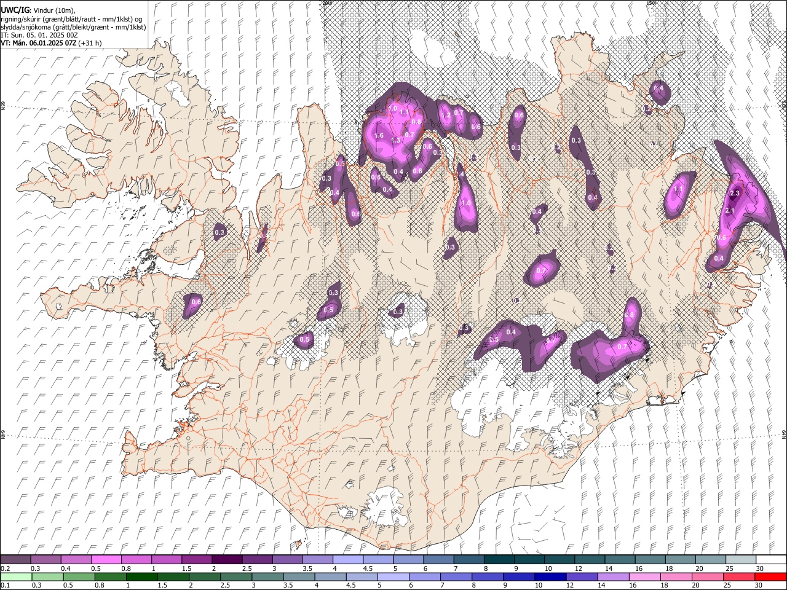Select the dark blue 10 swatch in lower legend
The height and width of the screenshot is (590, 787).
[550, 576]
